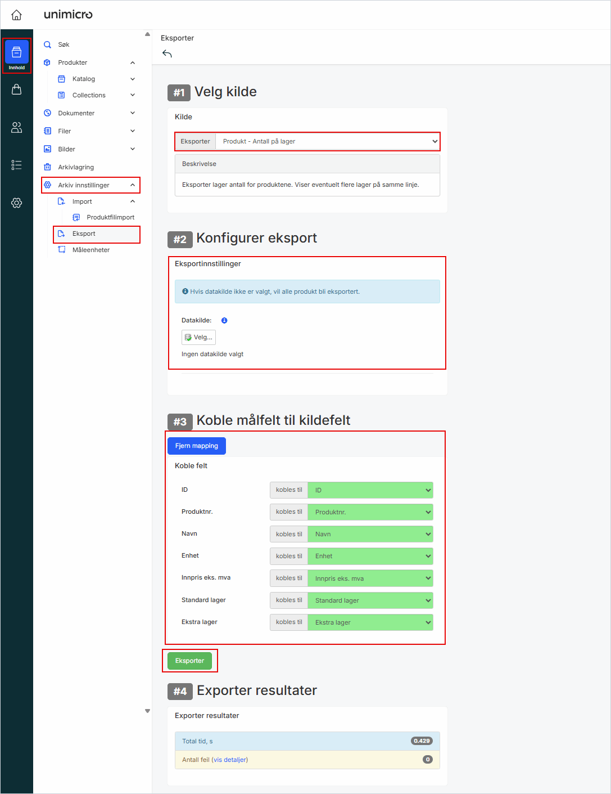Click the Fjern mapping button
Viewport: 611px width, 794px height.
tap(196, 446)
